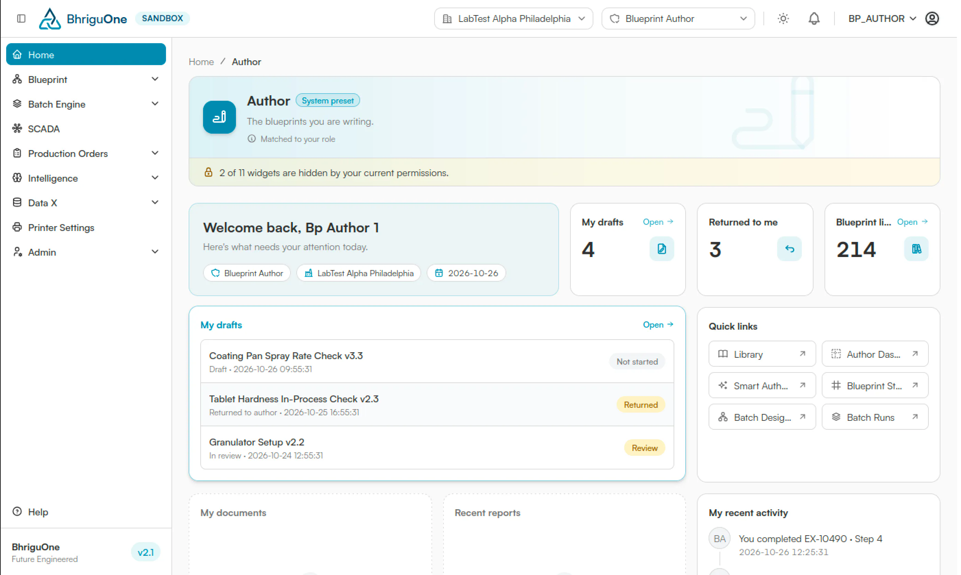
Task: Open the Blueprint Author role dropdown
Action: click(678, 19)
